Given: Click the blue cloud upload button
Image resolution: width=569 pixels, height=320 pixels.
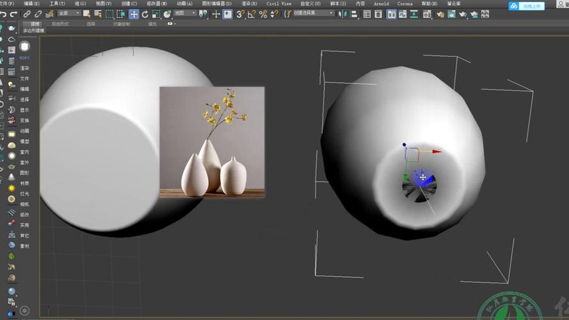Looking at the screenshot, I should [527, 6].
